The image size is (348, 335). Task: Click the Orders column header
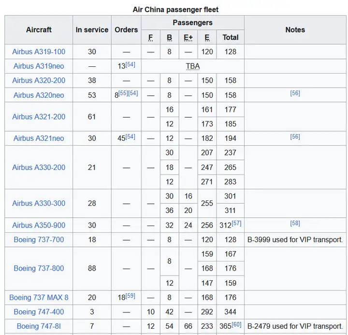coord(126,30)
